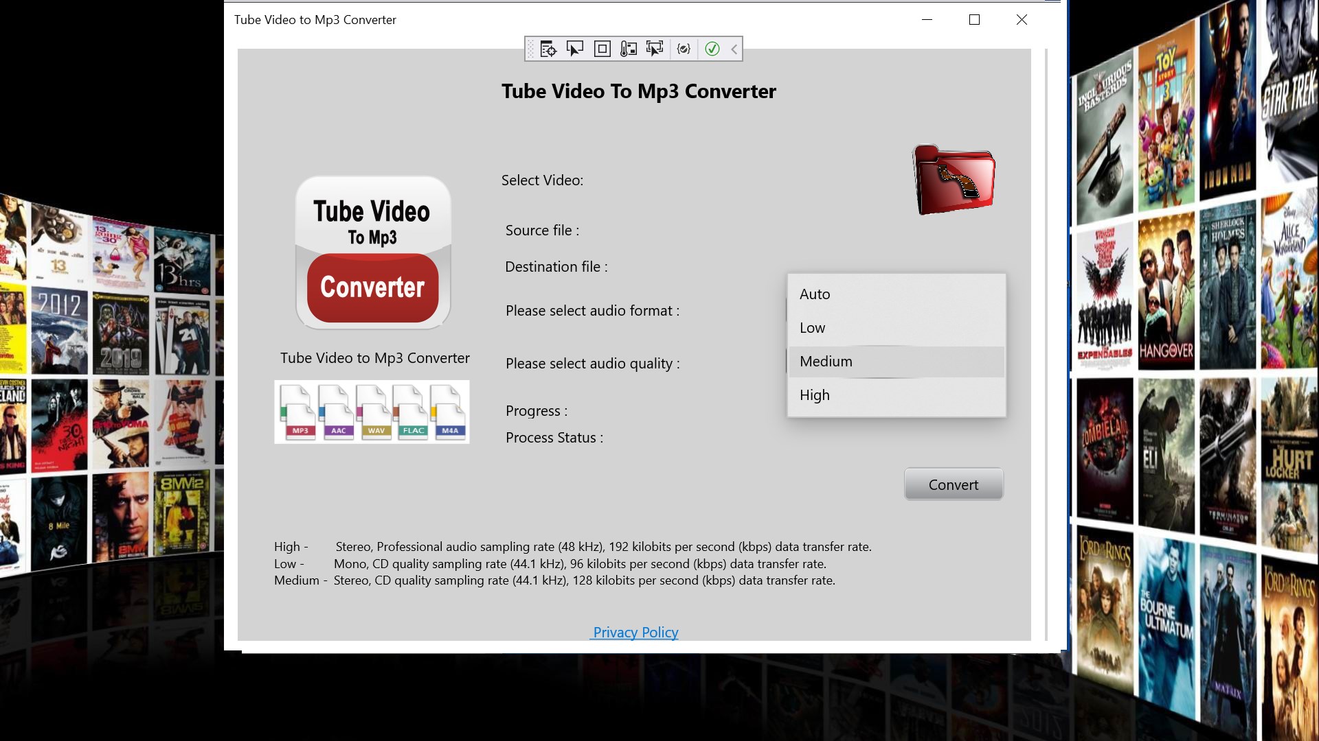1319x741 pixels.
Task: Toggle Display Layout Adorners square icon
Action: pos(602,49)
